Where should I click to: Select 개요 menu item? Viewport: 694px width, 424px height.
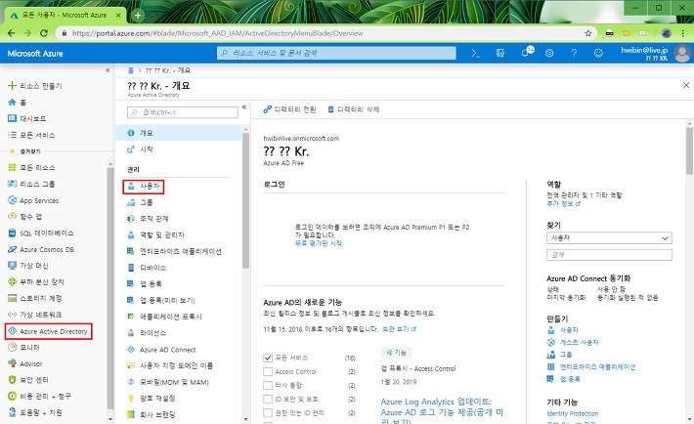(x=178, y=133)
